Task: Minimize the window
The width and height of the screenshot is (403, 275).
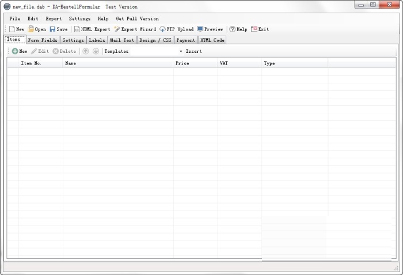Action: tap(361, 5)
